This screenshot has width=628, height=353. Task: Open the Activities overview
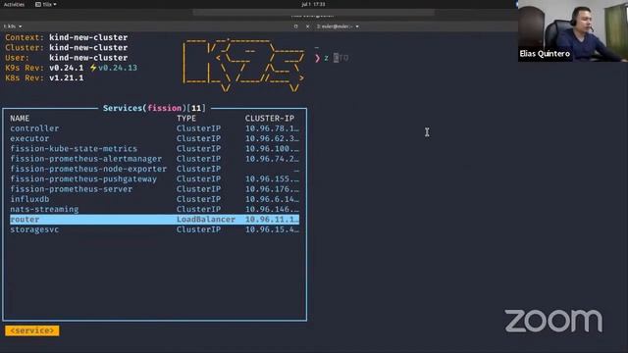pyautogui.click(x=14, y=4)
